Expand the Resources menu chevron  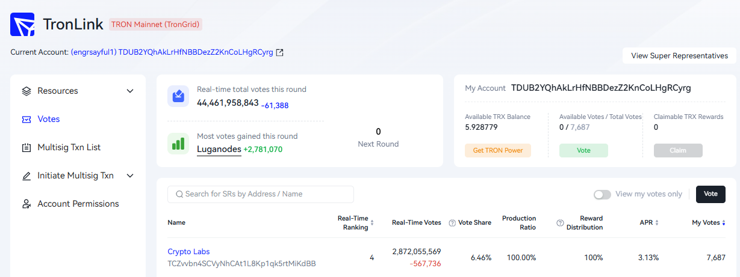point(130,91)
